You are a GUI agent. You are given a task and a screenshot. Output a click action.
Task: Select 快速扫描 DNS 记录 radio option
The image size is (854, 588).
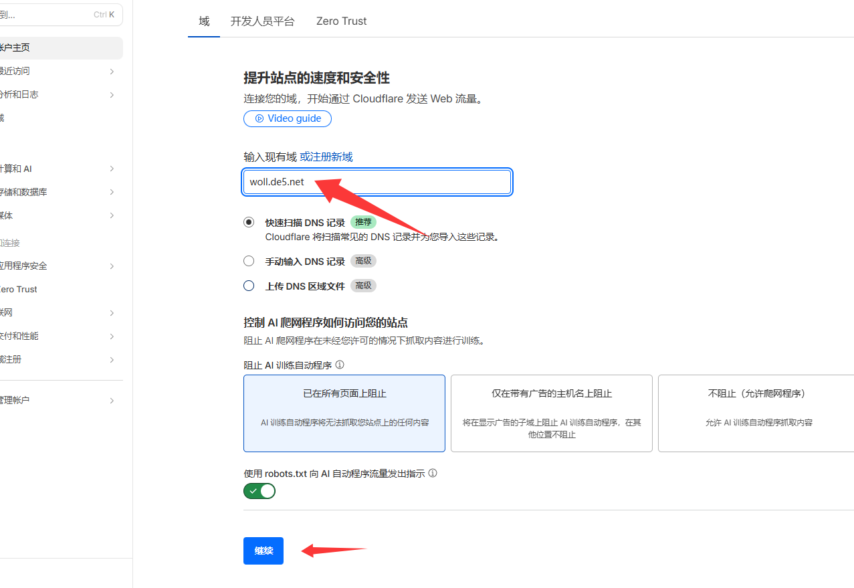[249, 222]
